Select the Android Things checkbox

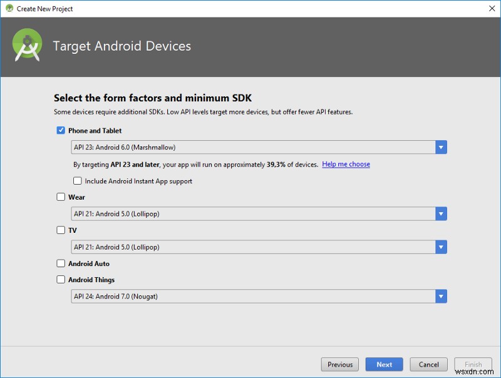(x=61, y=280)
